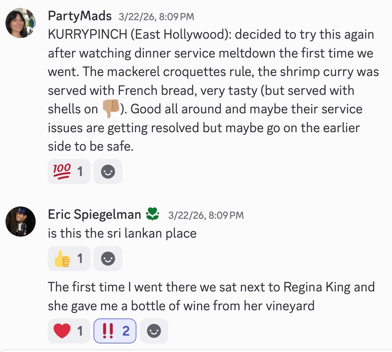The height and width of the screenshot is (352, 392).
Task: Add reaction to the Regina King message
Action: click(154, 331)
